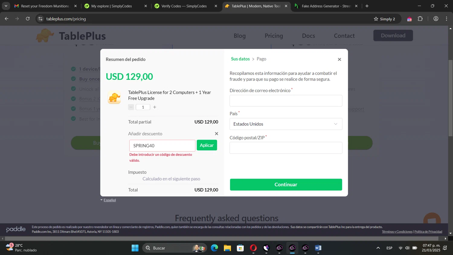The image size is (453, 255).
Task: Go back to previous page
Action: (x=7, y=19)
